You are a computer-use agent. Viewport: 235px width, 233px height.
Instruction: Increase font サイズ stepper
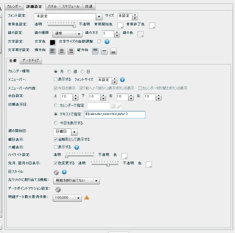tap(135, 15)
